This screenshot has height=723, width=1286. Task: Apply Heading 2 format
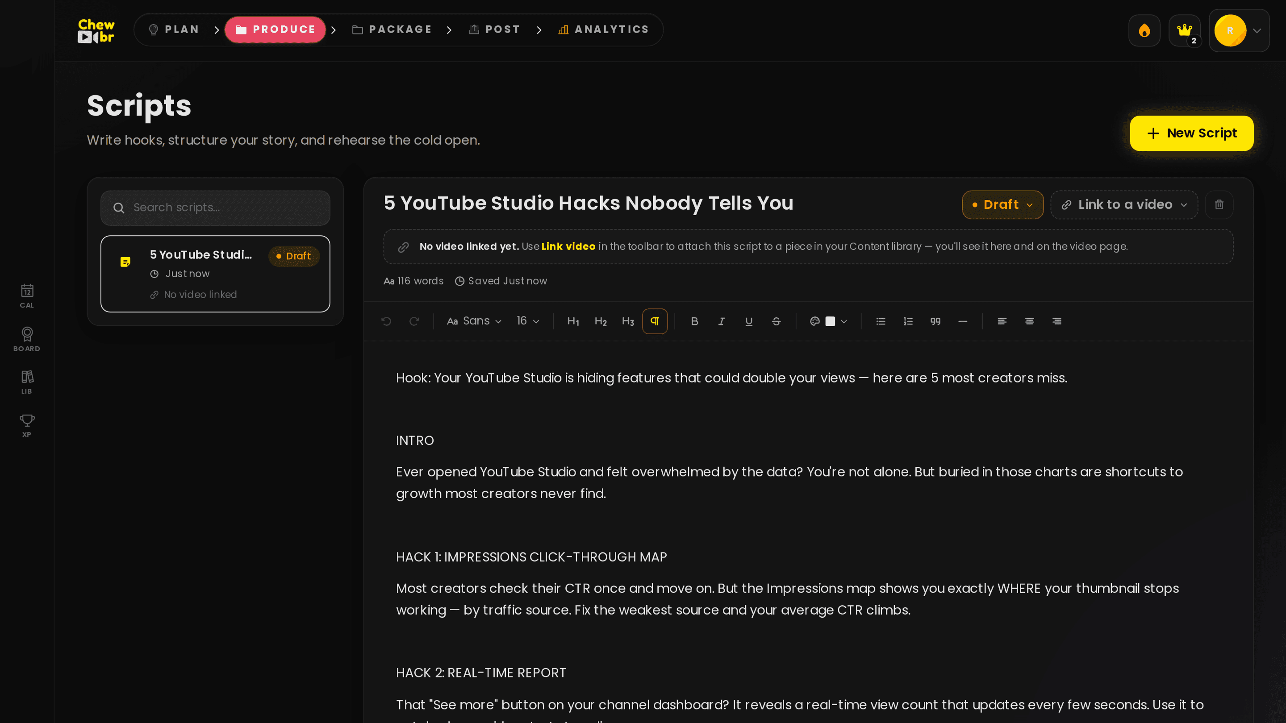click(x=601, y=321)
